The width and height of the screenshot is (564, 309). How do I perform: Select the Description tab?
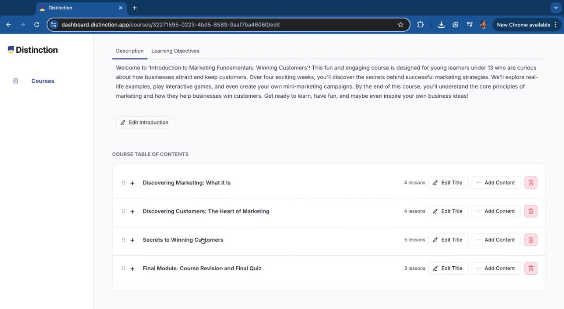[x=130, y=51]
